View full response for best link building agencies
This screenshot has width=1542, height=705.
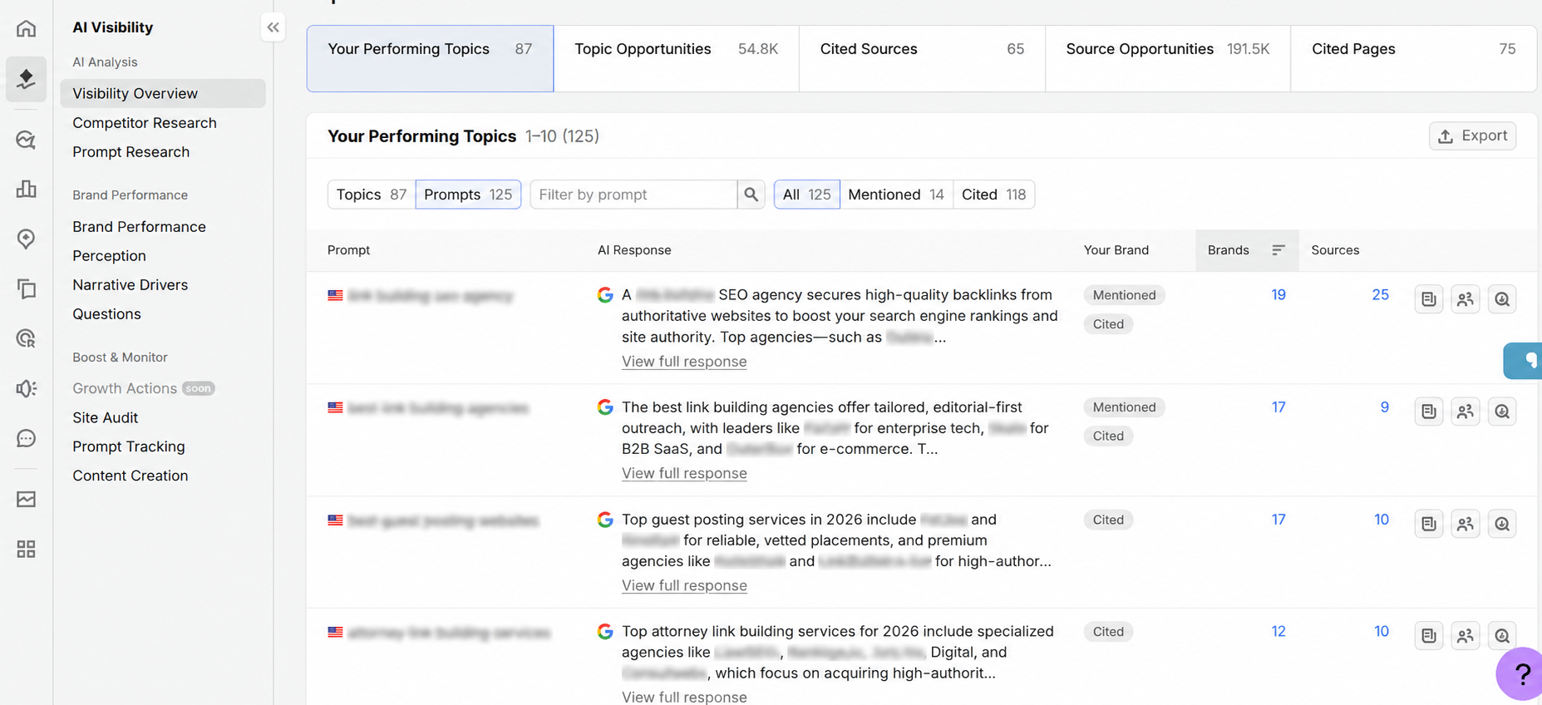(x=684, y=473)
